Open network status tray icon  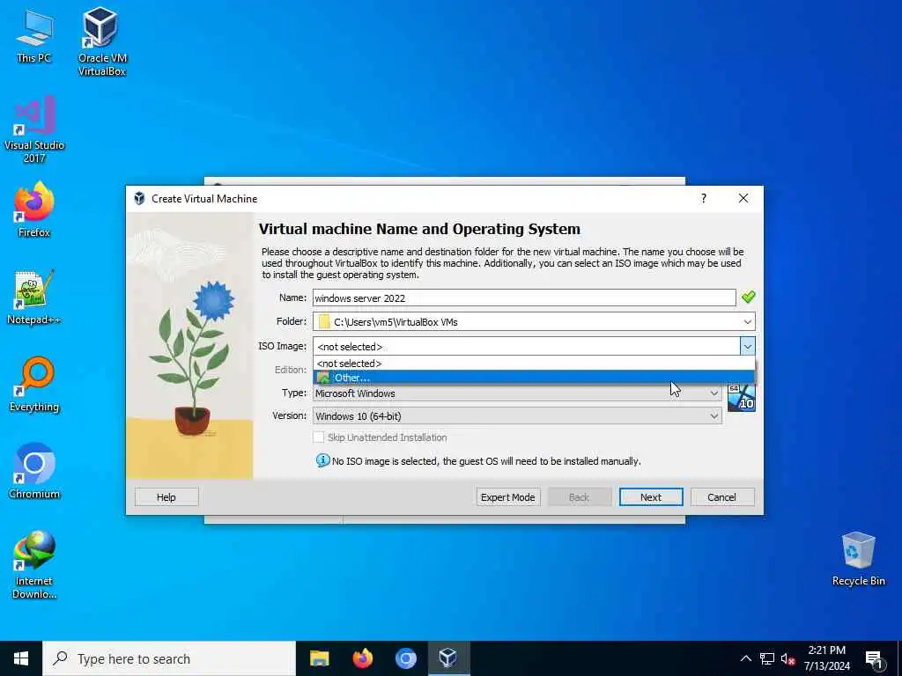click(x=767, y=658)
